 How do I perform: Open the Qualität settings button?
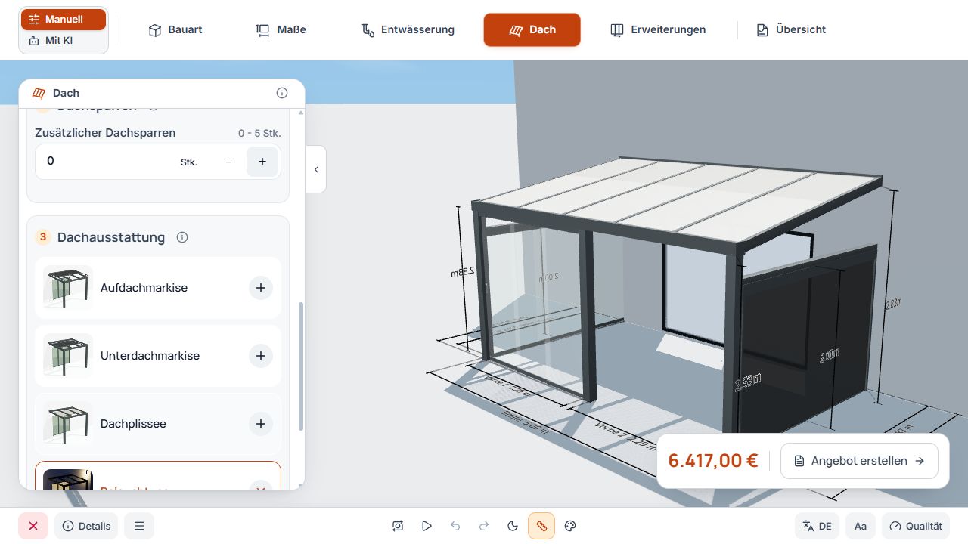[916, 526]
